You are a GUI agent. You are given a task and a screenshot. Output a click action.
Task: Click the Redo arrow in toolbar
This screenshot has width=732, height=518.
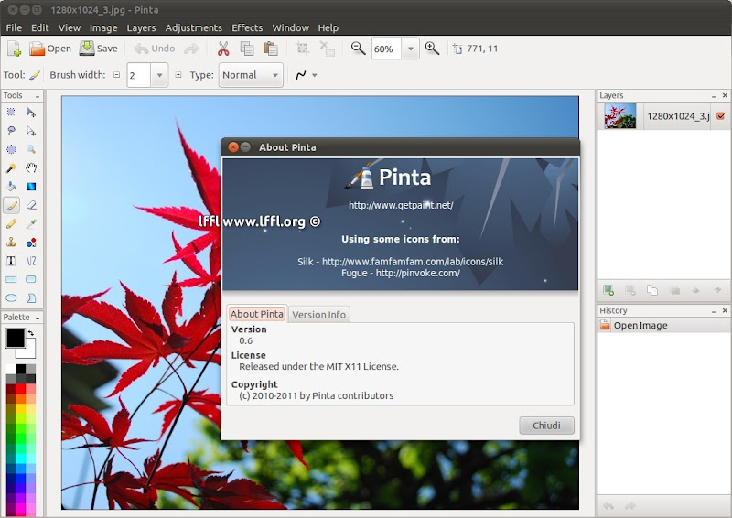[x=191, y=49]
